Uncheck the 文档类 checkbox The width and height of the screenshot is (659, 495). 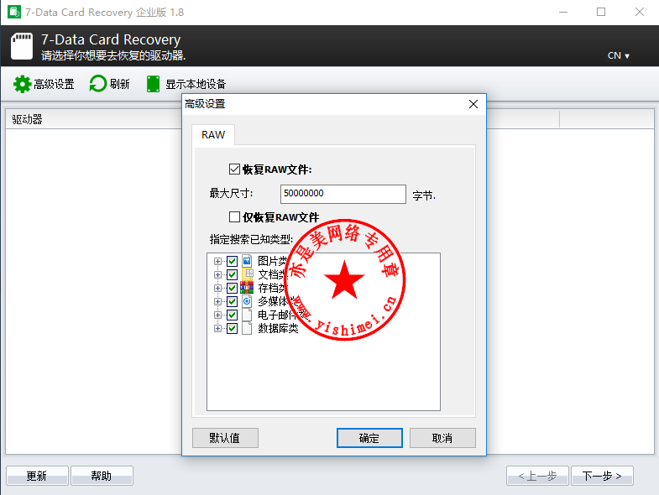pyautogui.click(x=232, y=275)
